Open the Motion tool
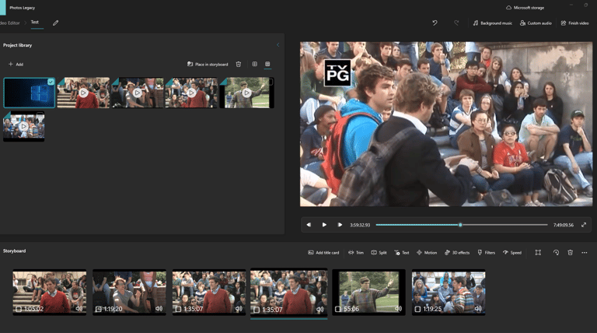The height and width of the screenshot is (333, 597). pyautogui.click(x=427, y=253)
